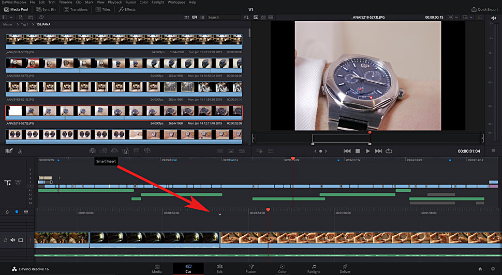502x275 pixels.
Task: Select Timeline viewer mode
Action: (271, 17)
